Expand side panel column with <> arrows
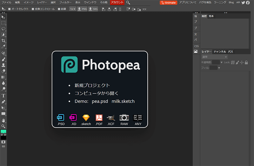This screenshot has height=166, width=254. coord(196,13)
